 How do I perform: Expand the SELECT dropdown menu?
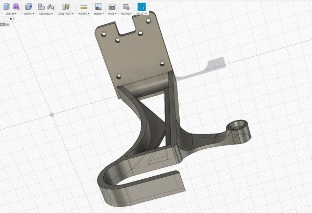point(141,14)
